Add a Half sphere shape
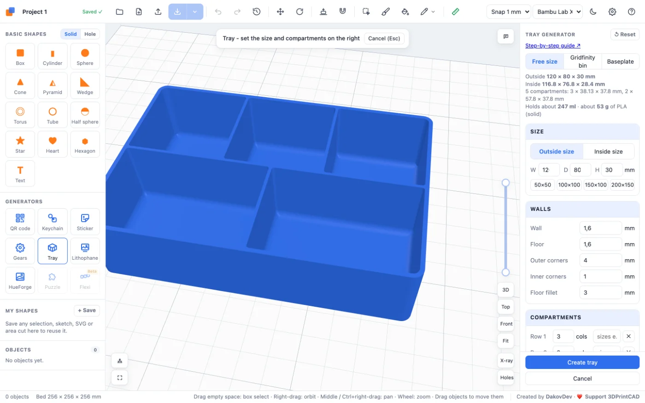This screenshot has width=645, height=403. click(x=85, y=115)
